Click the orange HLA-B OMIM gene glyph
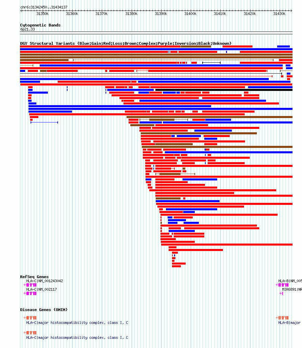302x348 pixels. point(282,318)
